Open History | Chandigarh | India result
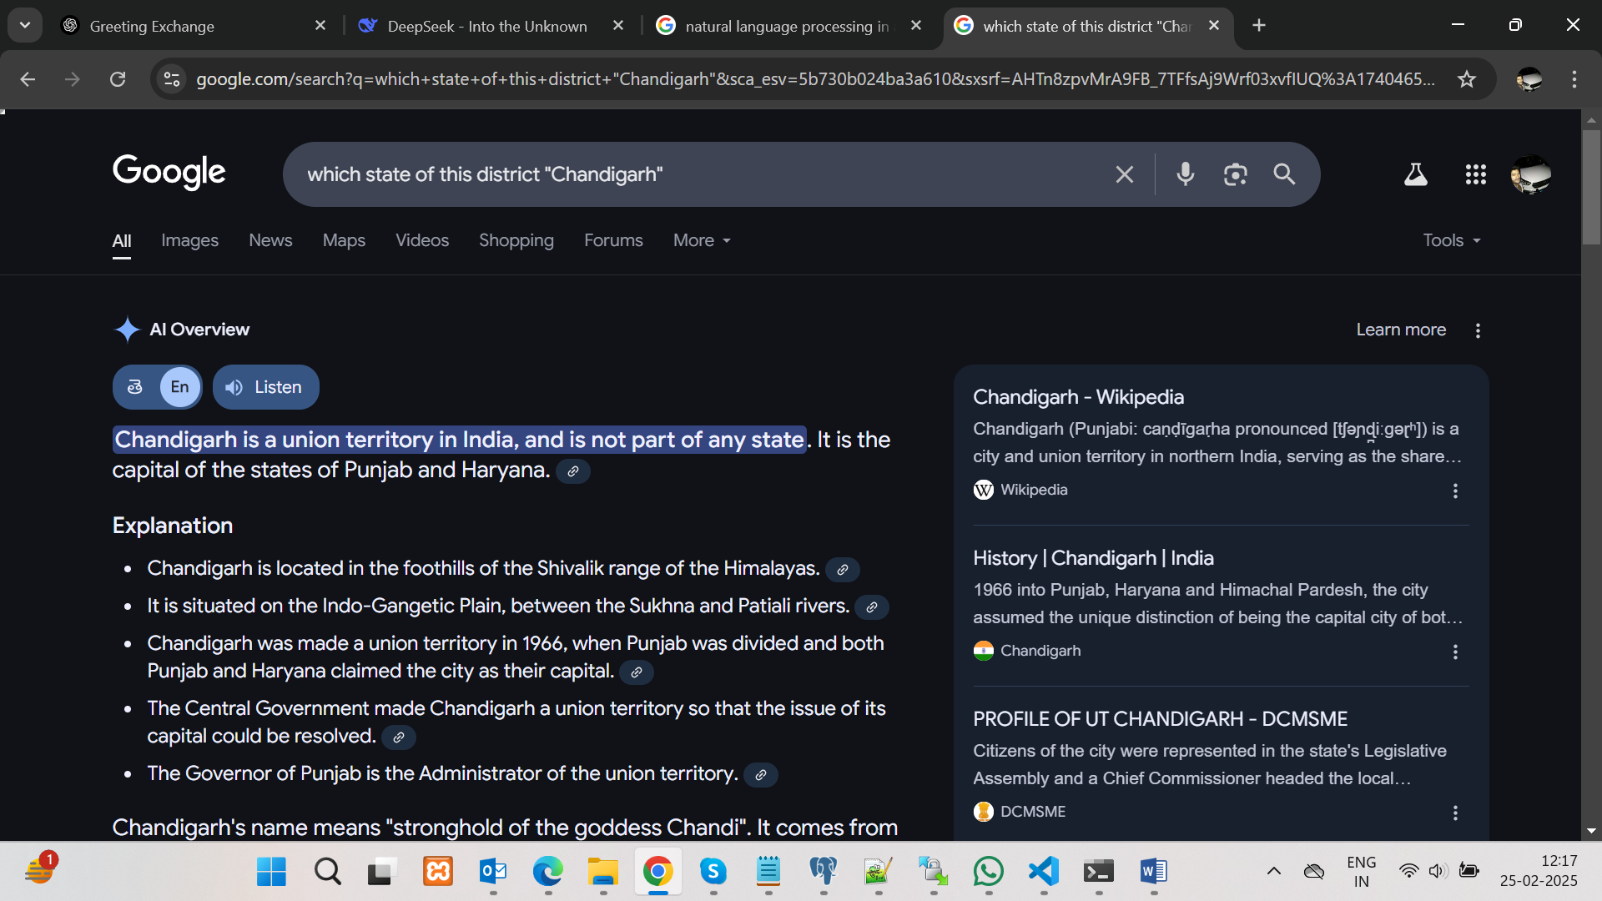This screenshot has width=1602, height=901. click(x=1093, y=558)
